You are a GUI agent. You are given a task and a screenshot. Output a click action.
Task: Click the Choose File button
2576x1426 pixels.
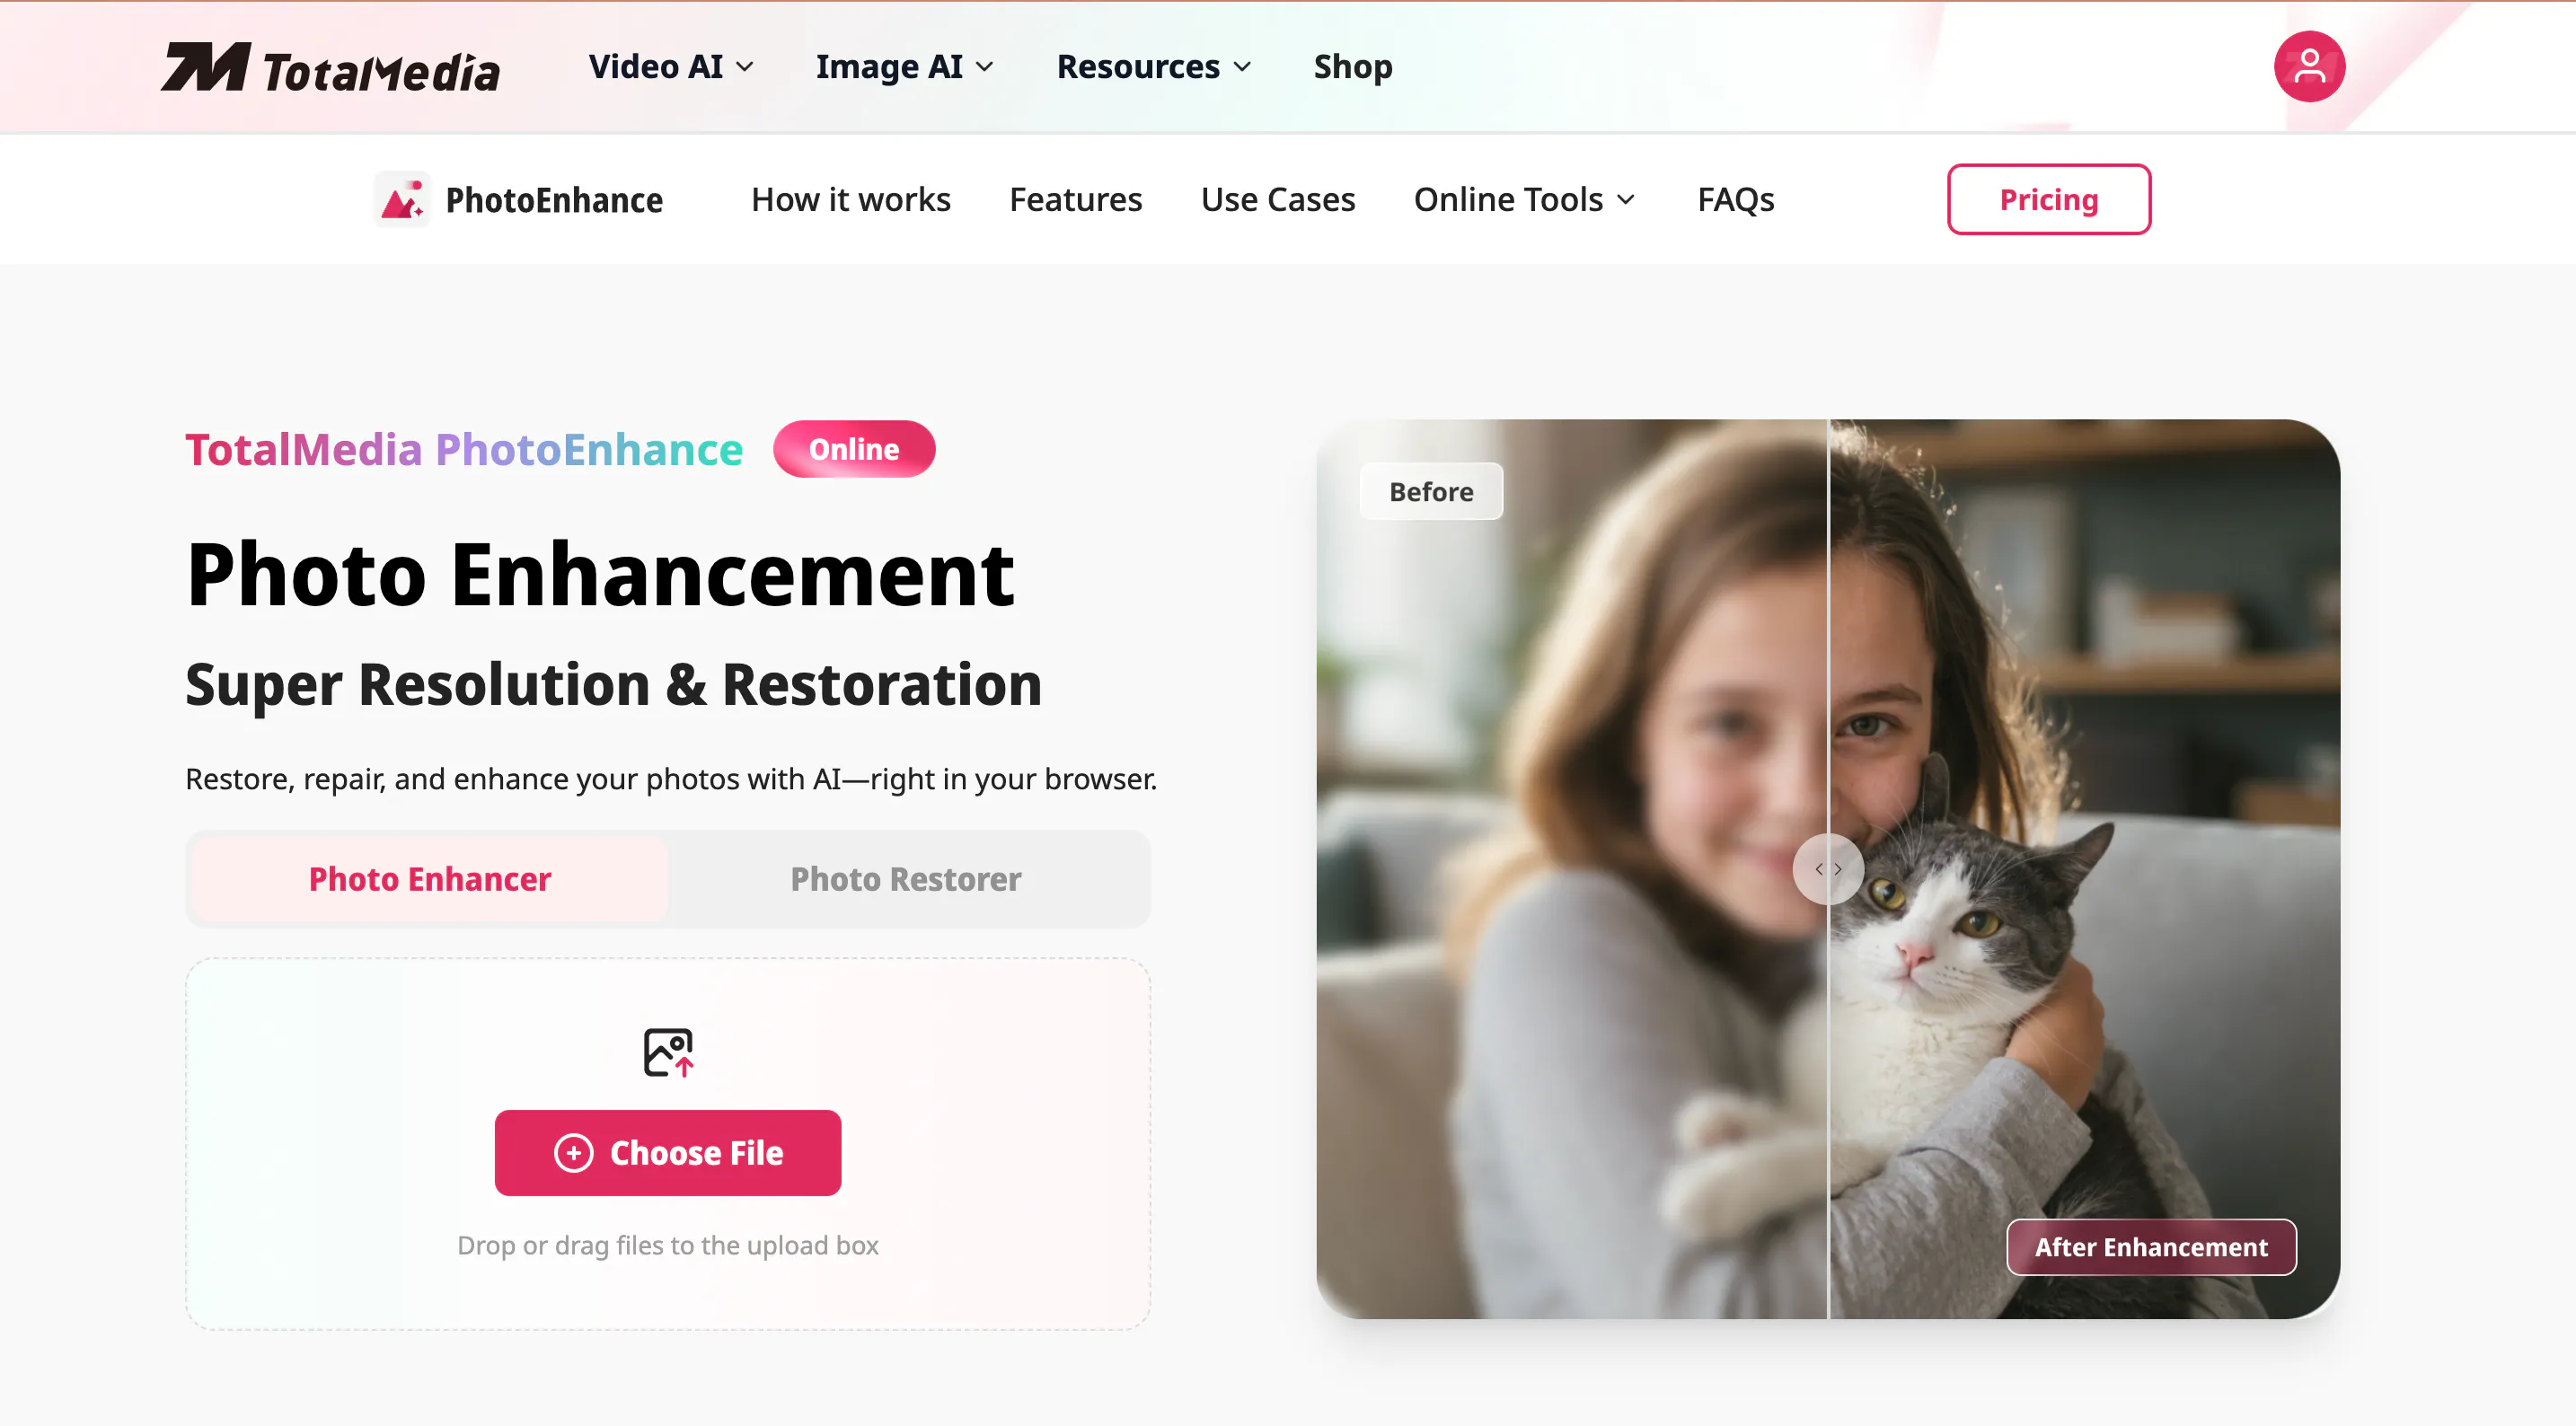pyautogui.click(x=667, y=1152)
